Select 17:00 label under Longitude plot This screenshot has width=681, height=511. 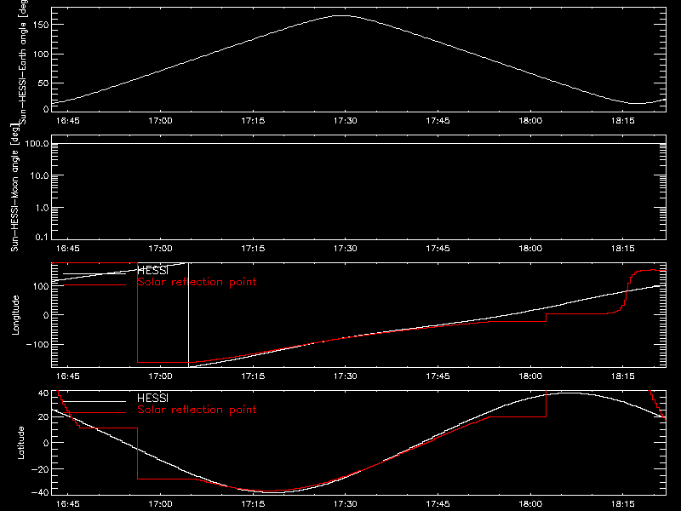tap(161, 376)
